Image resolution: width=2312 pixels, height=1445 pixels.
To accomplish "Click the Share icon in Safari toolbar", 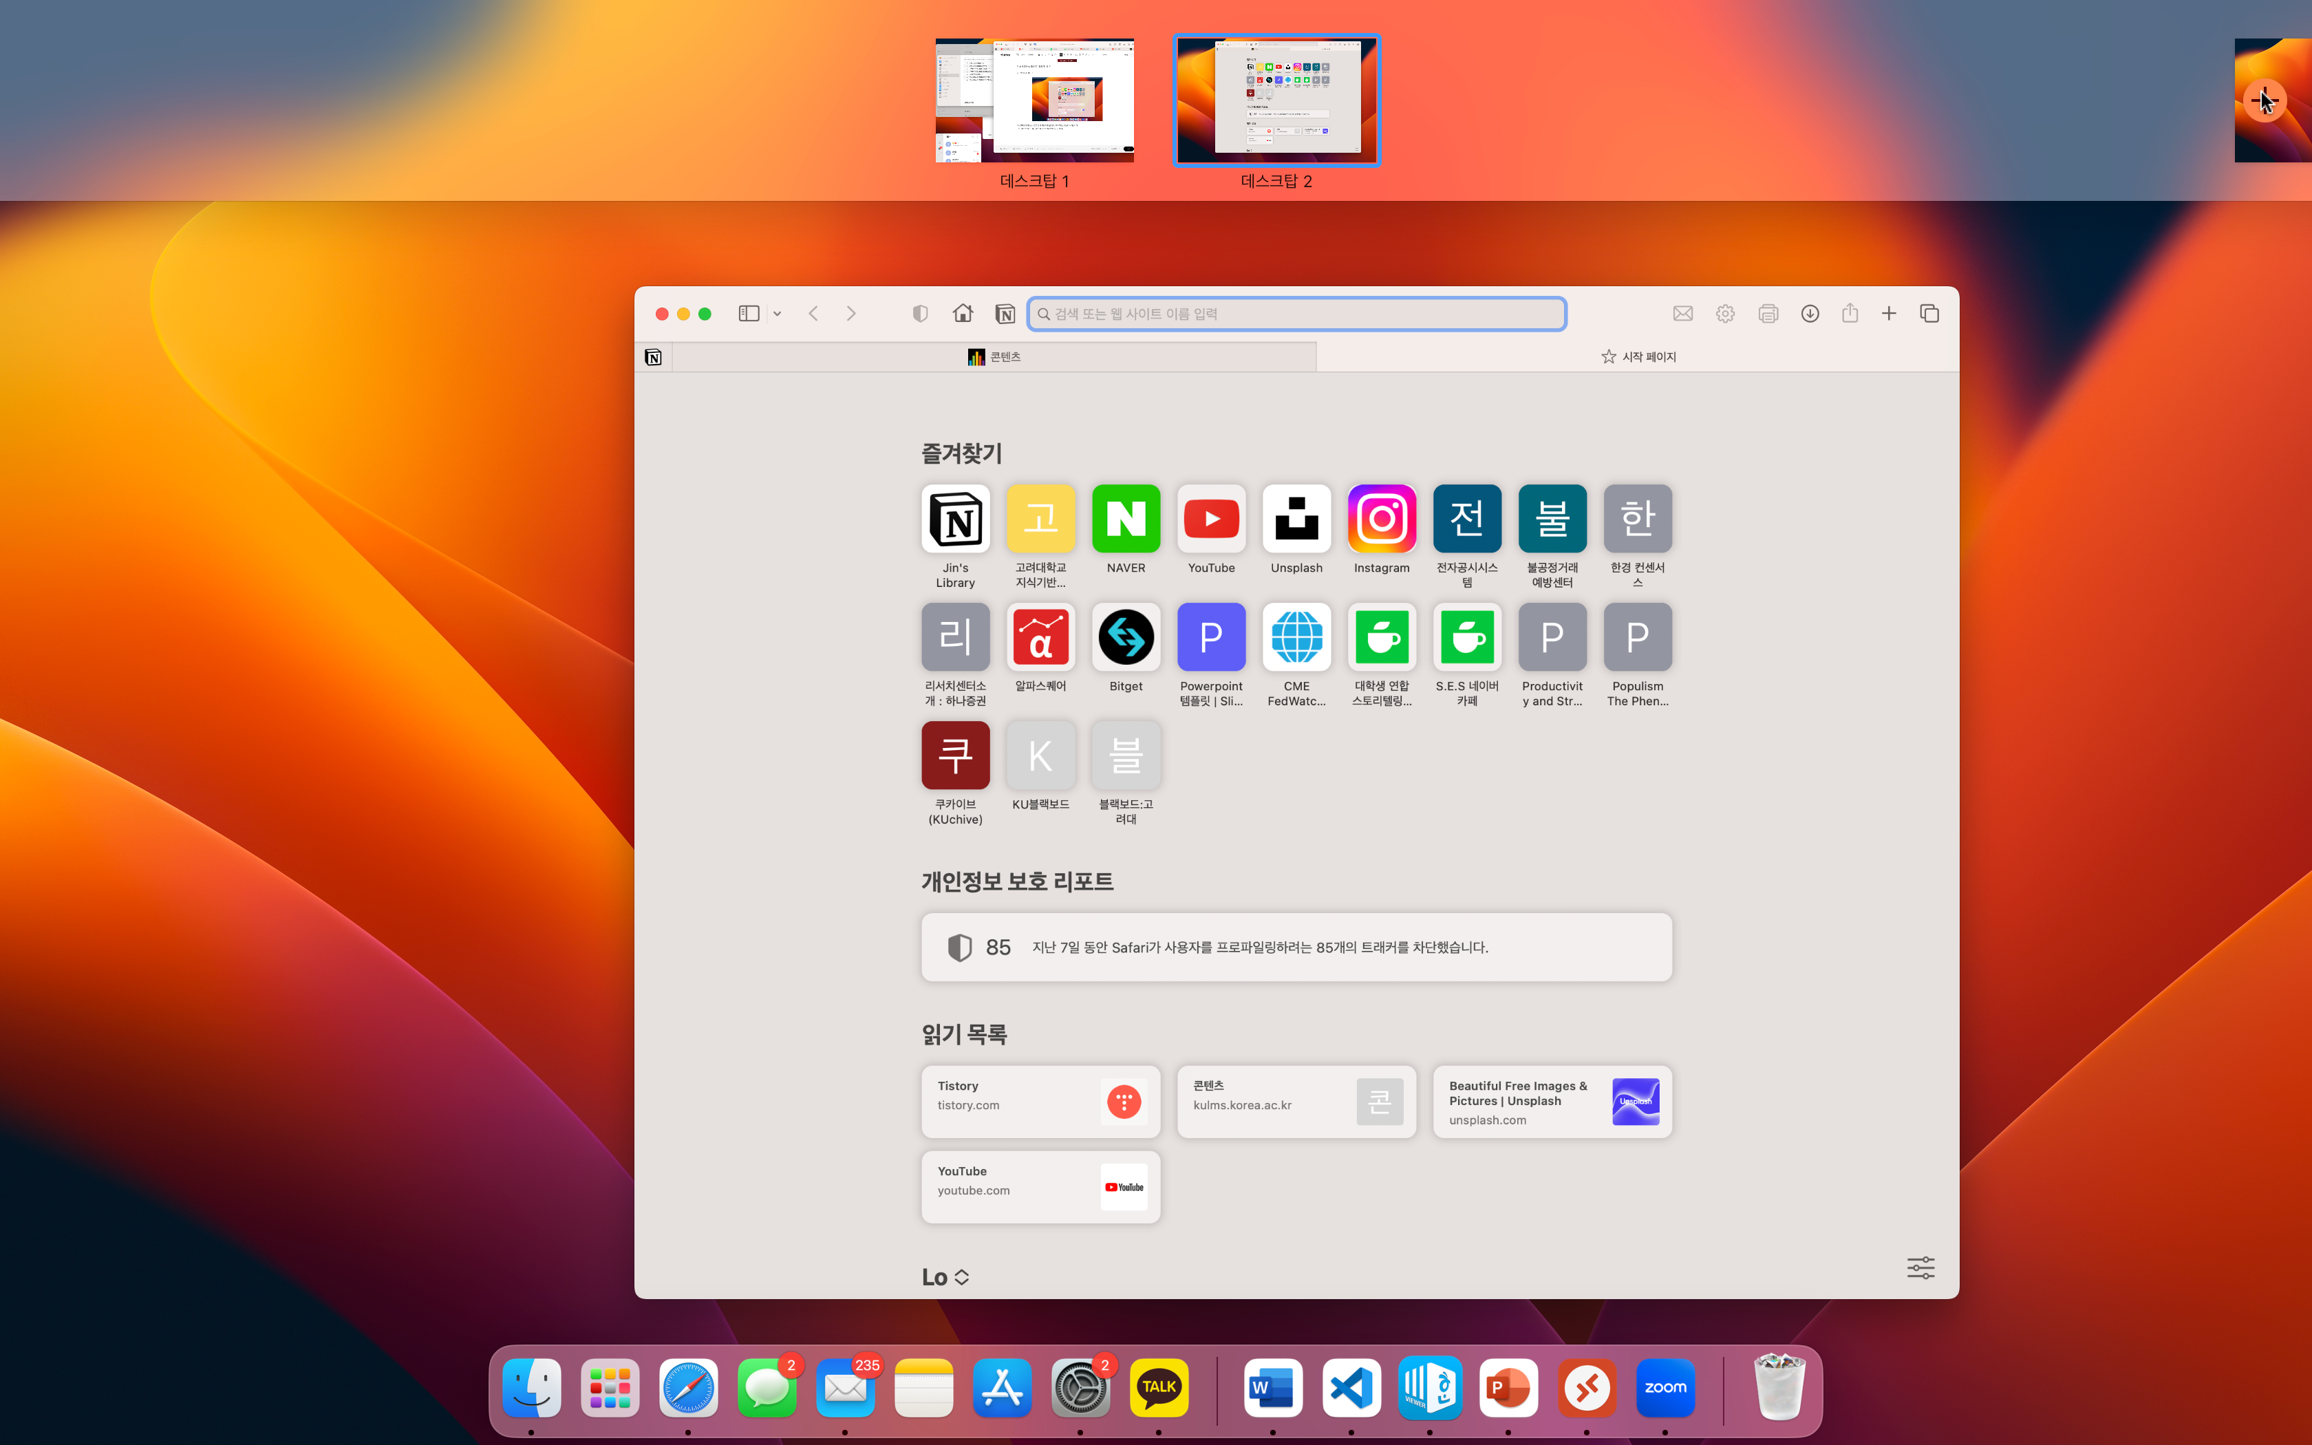I will (1850, 312).
